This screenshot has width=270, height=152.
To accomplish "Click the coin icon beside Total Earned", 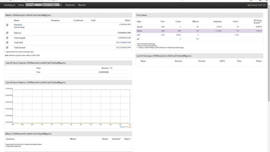I will (x=7, y=47).
